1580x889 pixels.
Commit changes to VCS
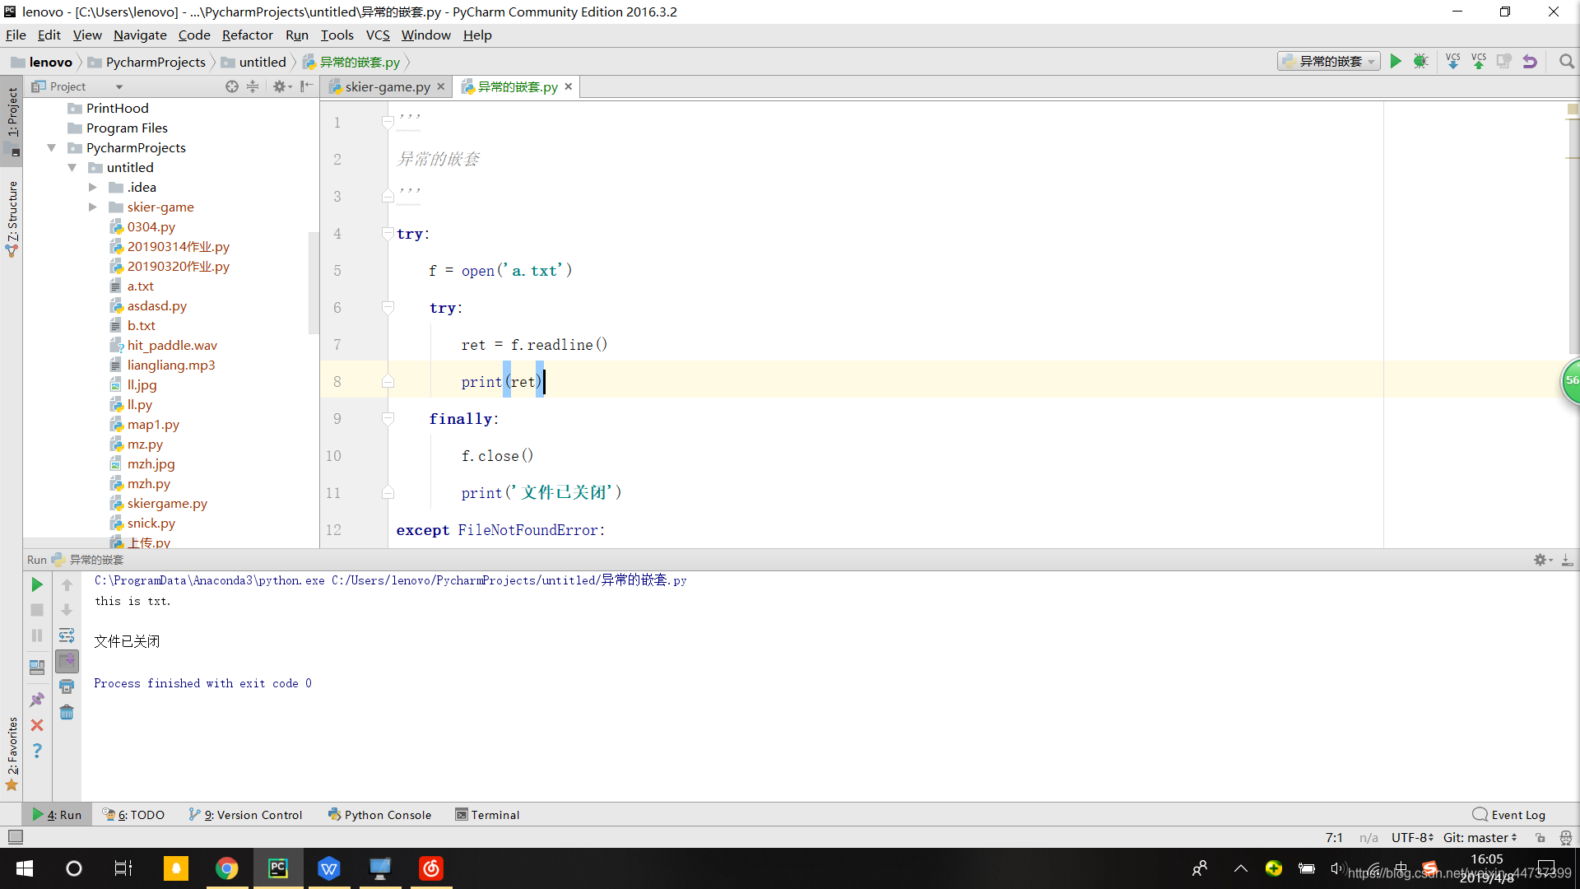1479,62
